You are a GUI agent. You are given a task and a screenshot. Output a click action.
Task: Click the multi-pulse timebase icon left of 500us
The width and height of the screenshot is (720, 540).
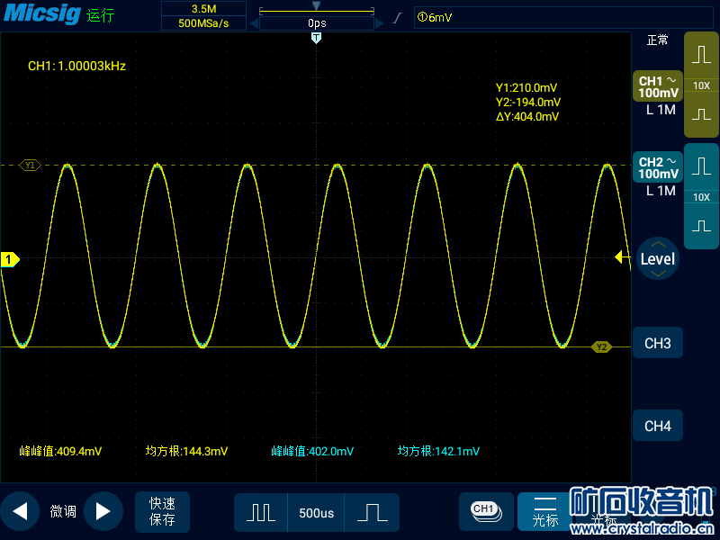coord(261,512)
